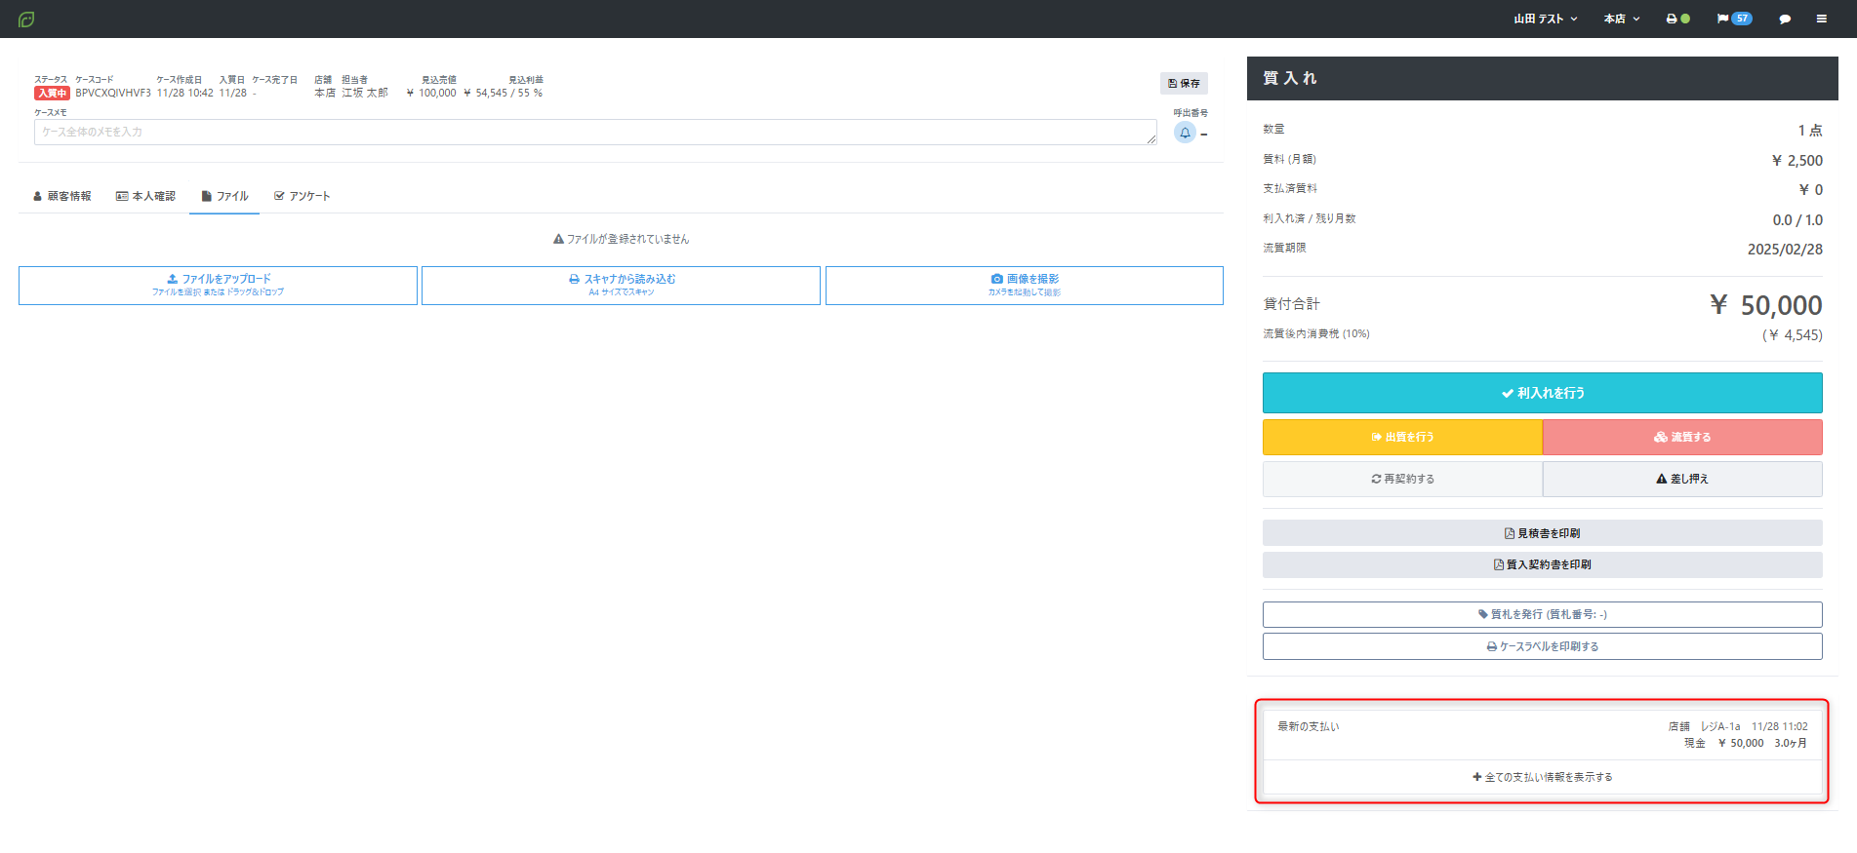Click the 画像を撮影 camera button
1857x853 pixels.
1025,286
